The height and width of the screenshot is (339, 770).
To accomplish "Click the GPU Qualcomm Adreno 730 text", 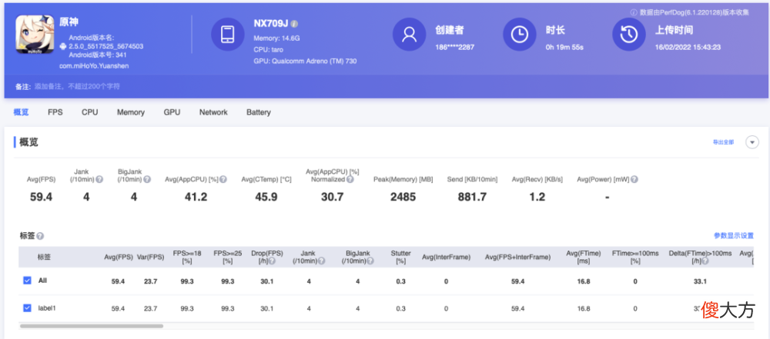I will [305, 61].
